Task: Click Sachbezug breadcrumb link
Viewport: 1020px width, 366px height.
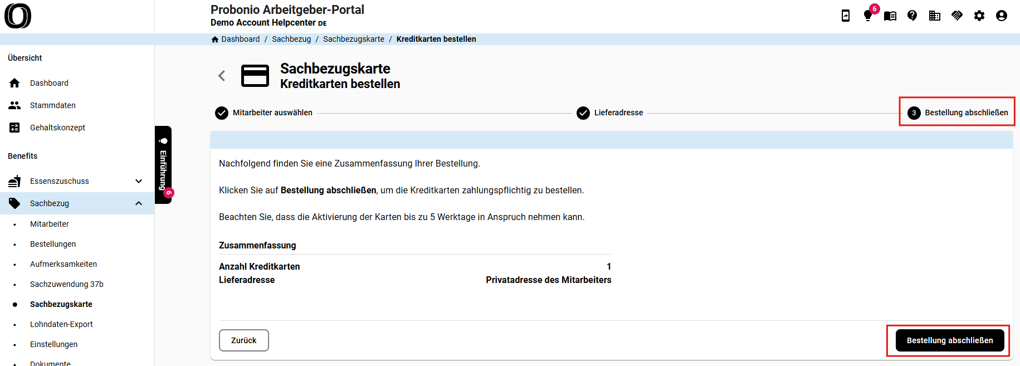Action: 291,39
